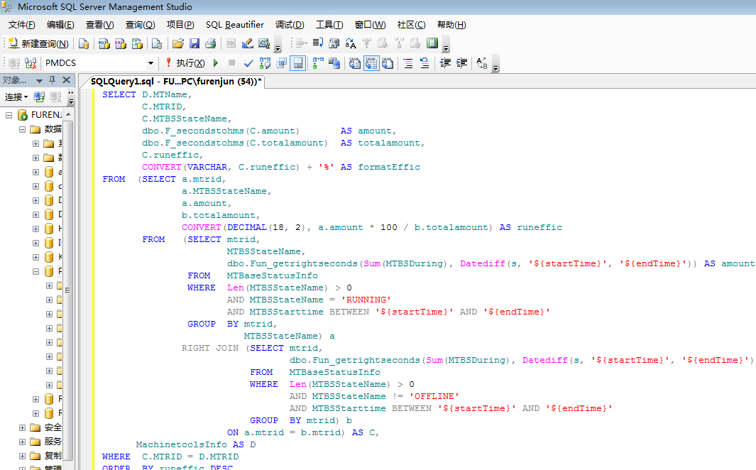Open a new XMLA query

137,44
